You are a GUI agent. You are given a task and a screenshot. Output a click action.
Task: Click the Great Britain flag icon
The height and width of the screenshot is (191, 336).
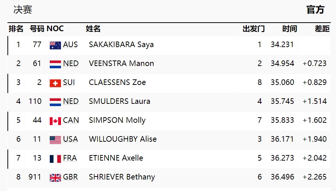coord(55,178)
